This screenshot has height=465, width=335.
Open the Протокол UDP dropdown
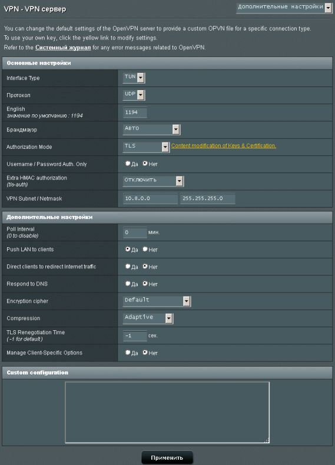(x=134, y=95)
